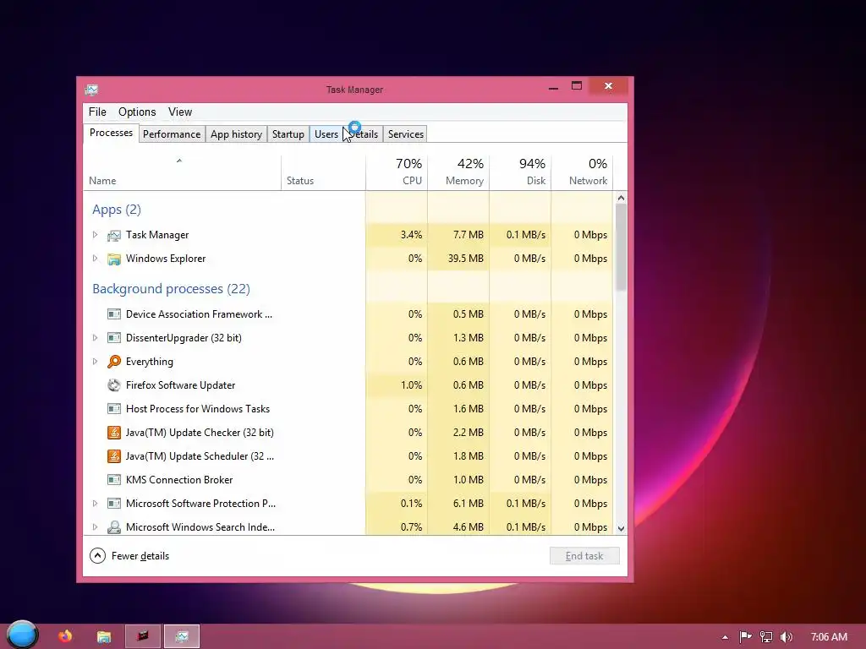Switch to the Users tab

[x=326, y=134]
